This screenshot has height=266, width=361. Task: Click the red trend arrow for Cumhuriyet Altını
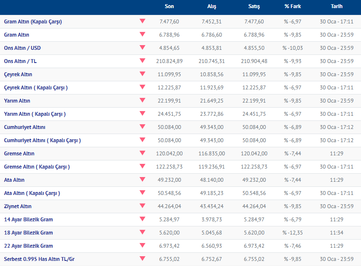pyautogui.click(x=142, y=127)
